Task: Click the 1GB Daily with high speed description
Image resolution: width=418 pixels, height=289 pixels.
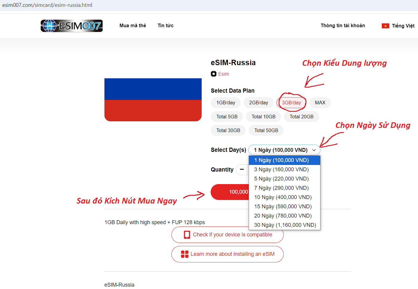Action: click(x=155, y=222)
